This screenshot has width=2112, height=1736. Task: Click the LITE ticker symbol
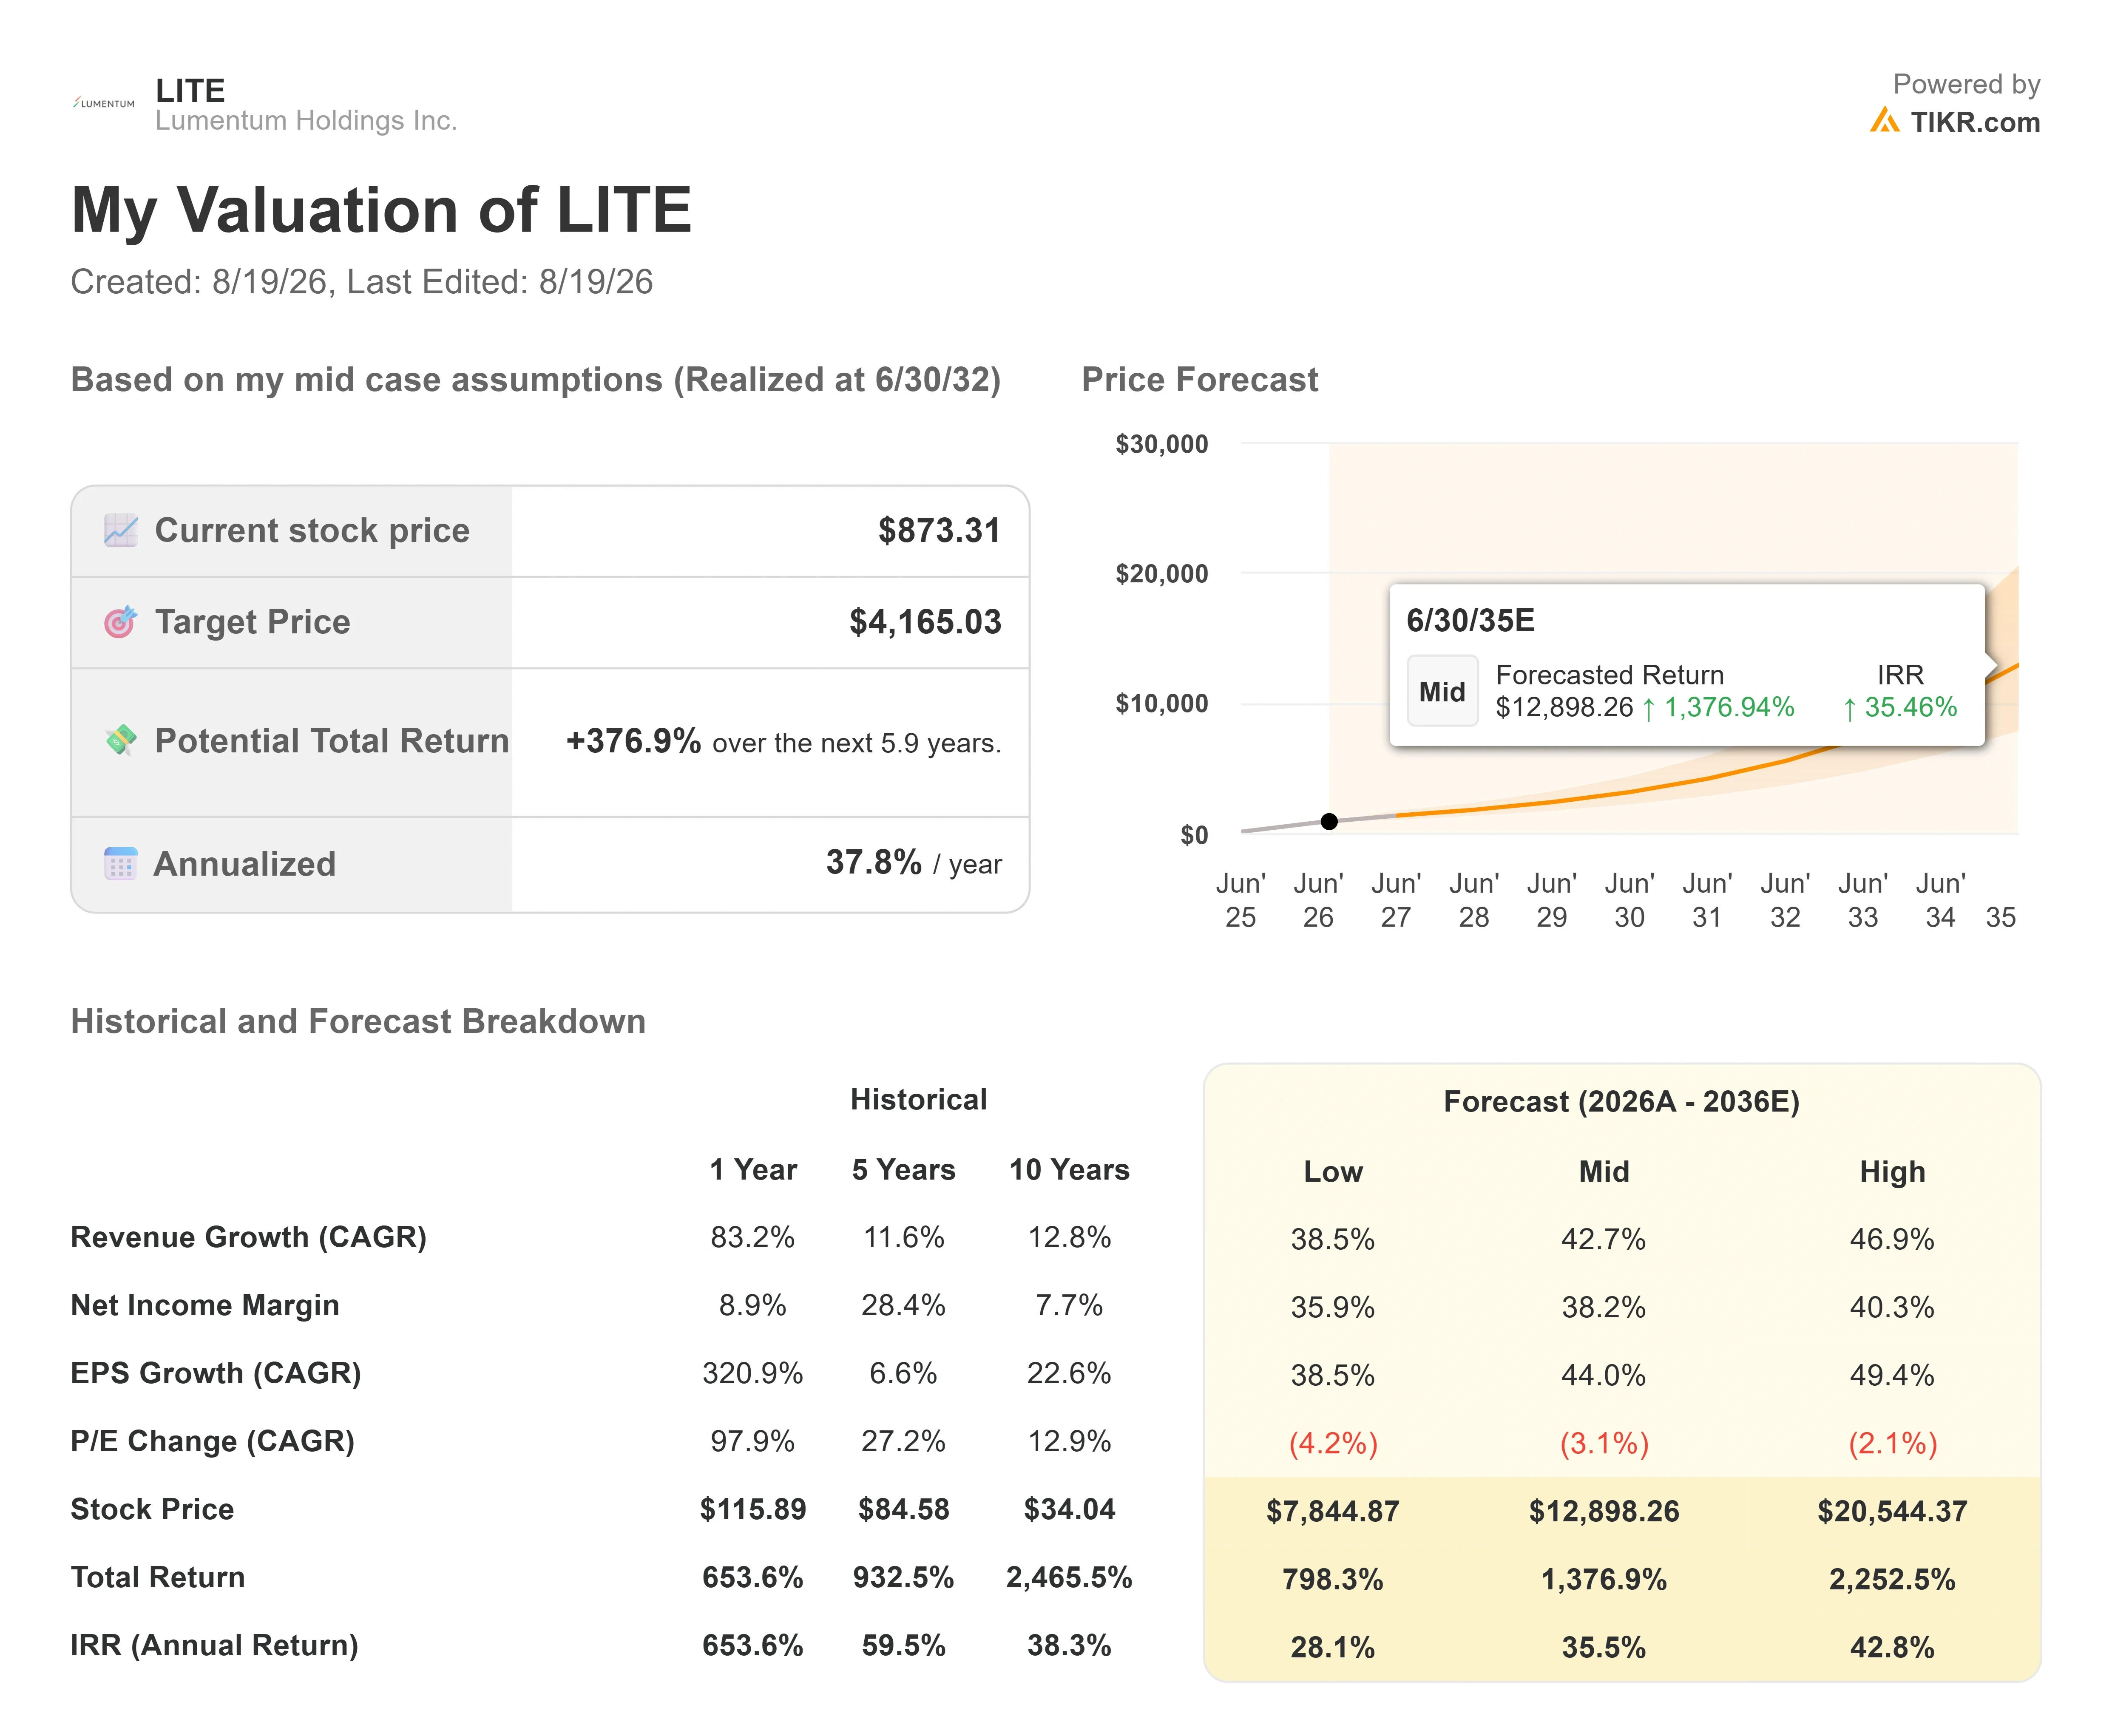click(190, 90)
